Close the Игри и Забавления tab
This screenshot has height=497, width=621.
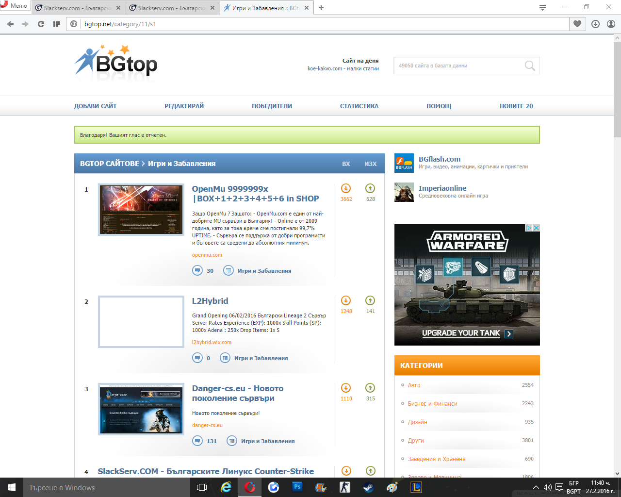pos(306,8)
